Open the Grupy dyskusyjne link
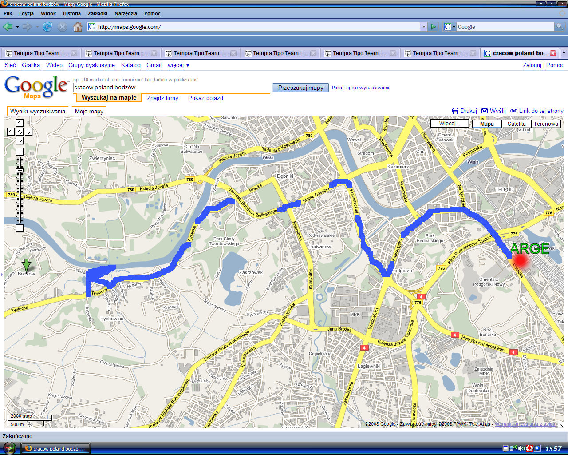 [91, 65]
